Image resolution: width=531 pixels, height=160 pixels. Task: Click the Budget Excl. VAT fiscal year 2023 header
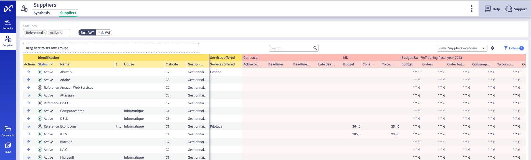pos(463,57)
